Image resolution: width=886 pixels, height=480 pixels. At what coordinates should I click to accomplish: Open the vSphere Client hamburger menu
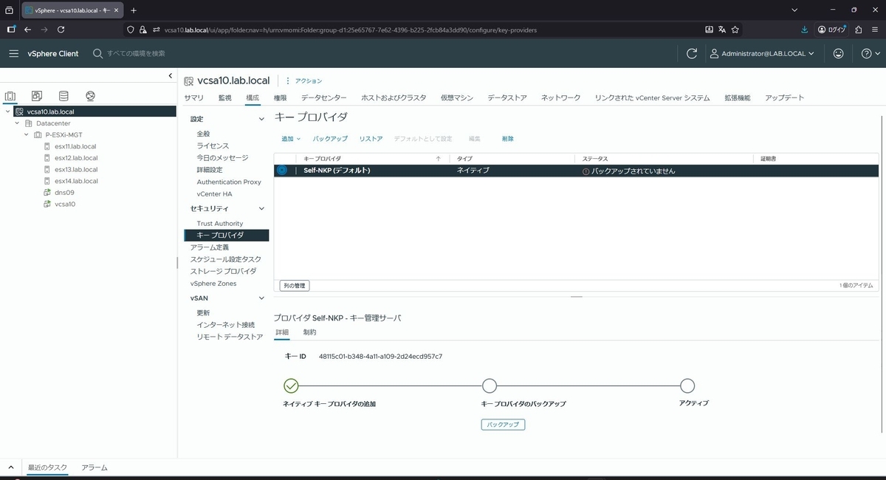tap(13, 53)
